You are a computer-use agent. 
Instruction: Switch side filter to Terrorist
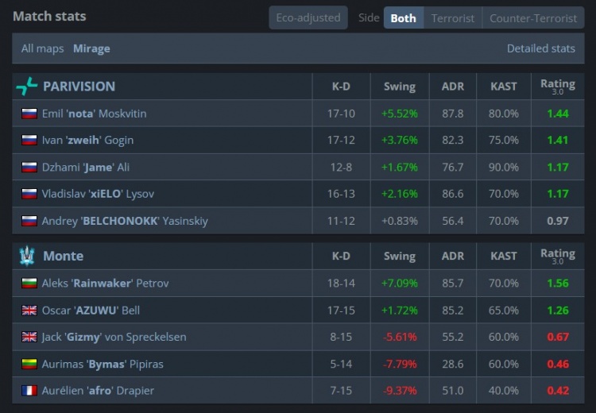tap(453, 17)
